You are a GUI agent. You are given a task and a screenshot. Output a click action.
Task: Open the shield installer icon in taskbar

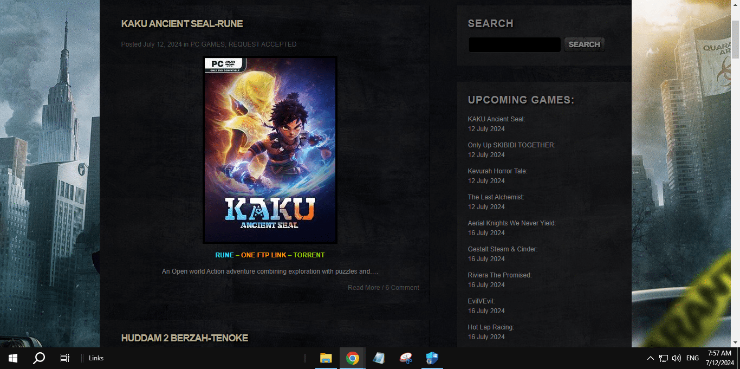[432, 358]
